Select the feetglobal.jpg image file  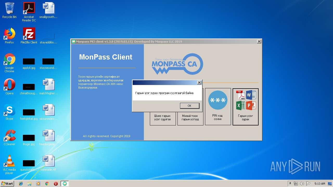point(29,114)
